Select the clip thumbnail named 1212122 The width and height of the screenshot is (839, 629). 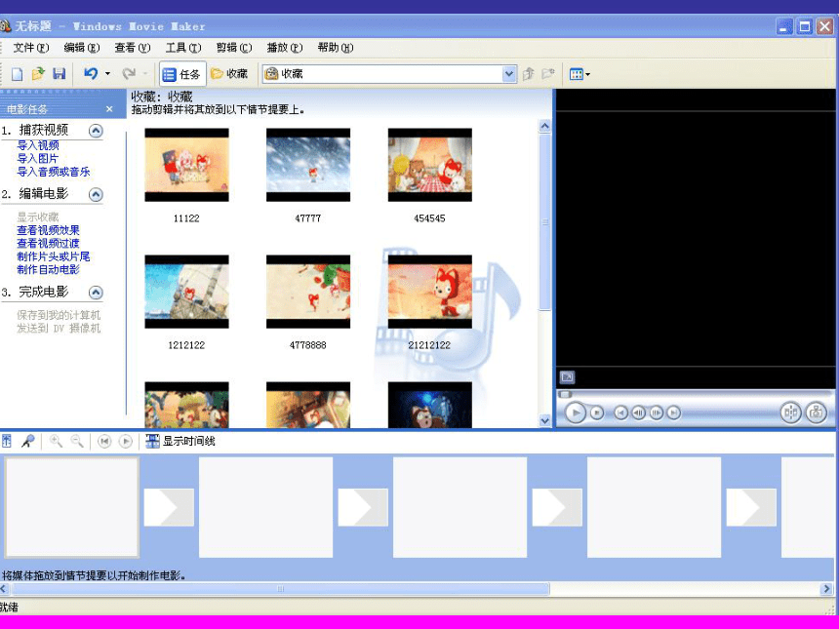tap(186, 292)
